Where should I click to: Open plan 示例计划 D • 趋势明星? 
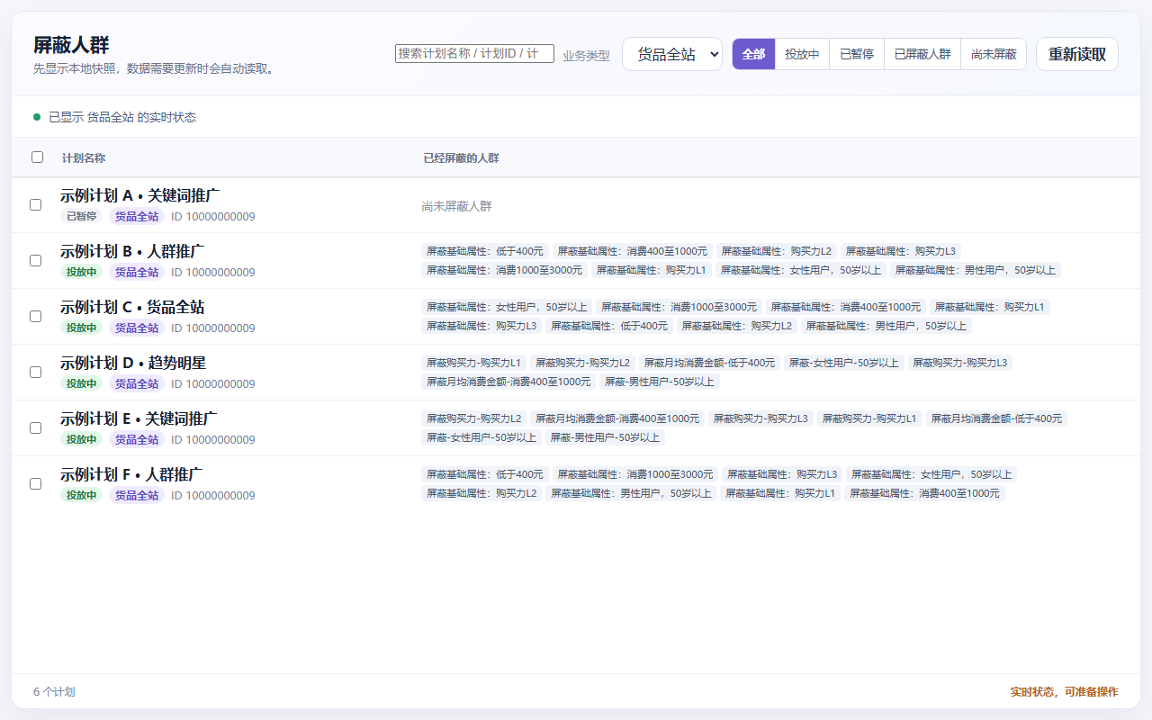133,363
